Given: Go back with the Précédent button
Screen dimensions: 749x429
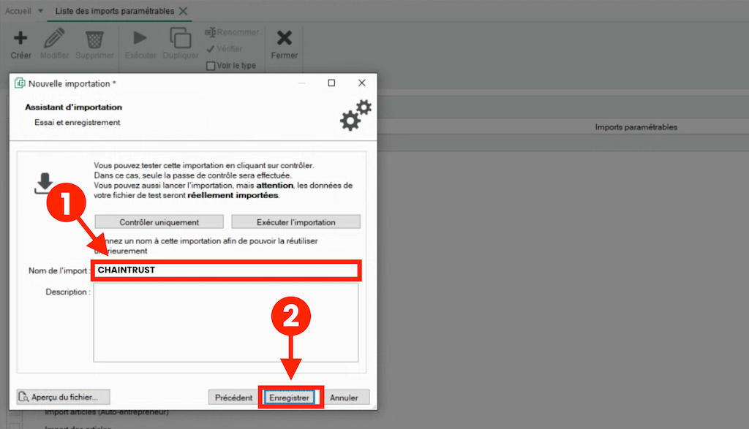Looking at the screenshot, I should pyautogui.click(x=233, y=398).
